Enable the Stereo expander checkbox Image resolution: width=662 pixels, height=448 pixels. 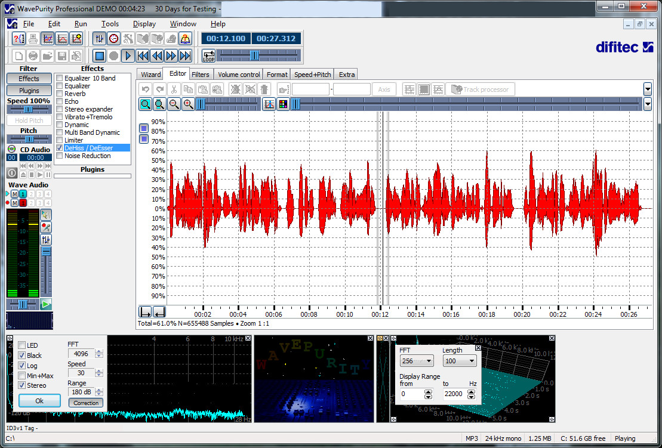pos(60,109)
